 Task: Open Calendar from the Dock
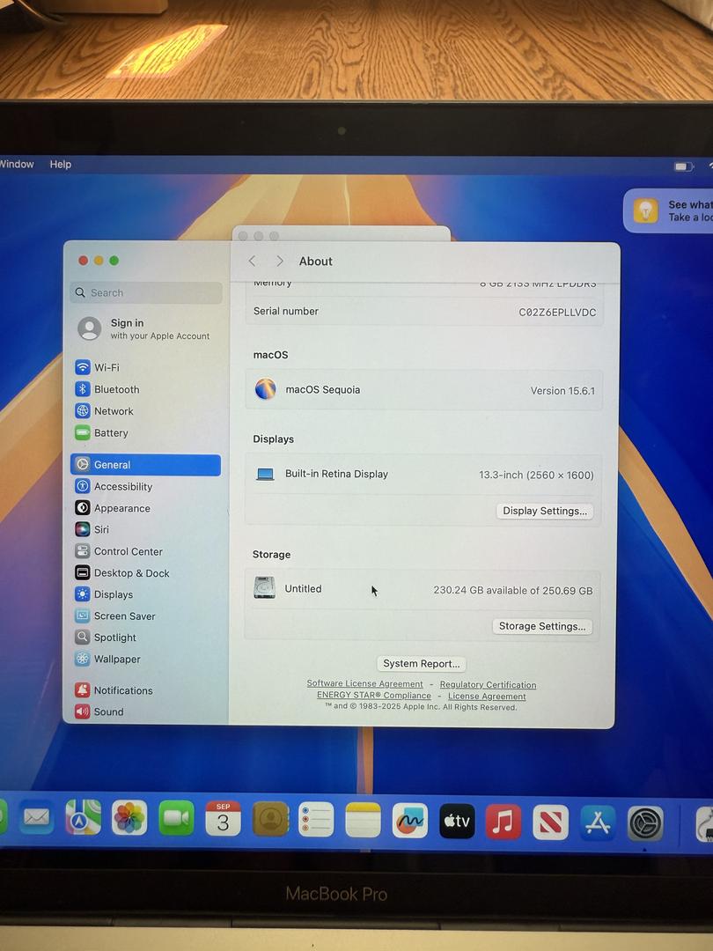223,819
